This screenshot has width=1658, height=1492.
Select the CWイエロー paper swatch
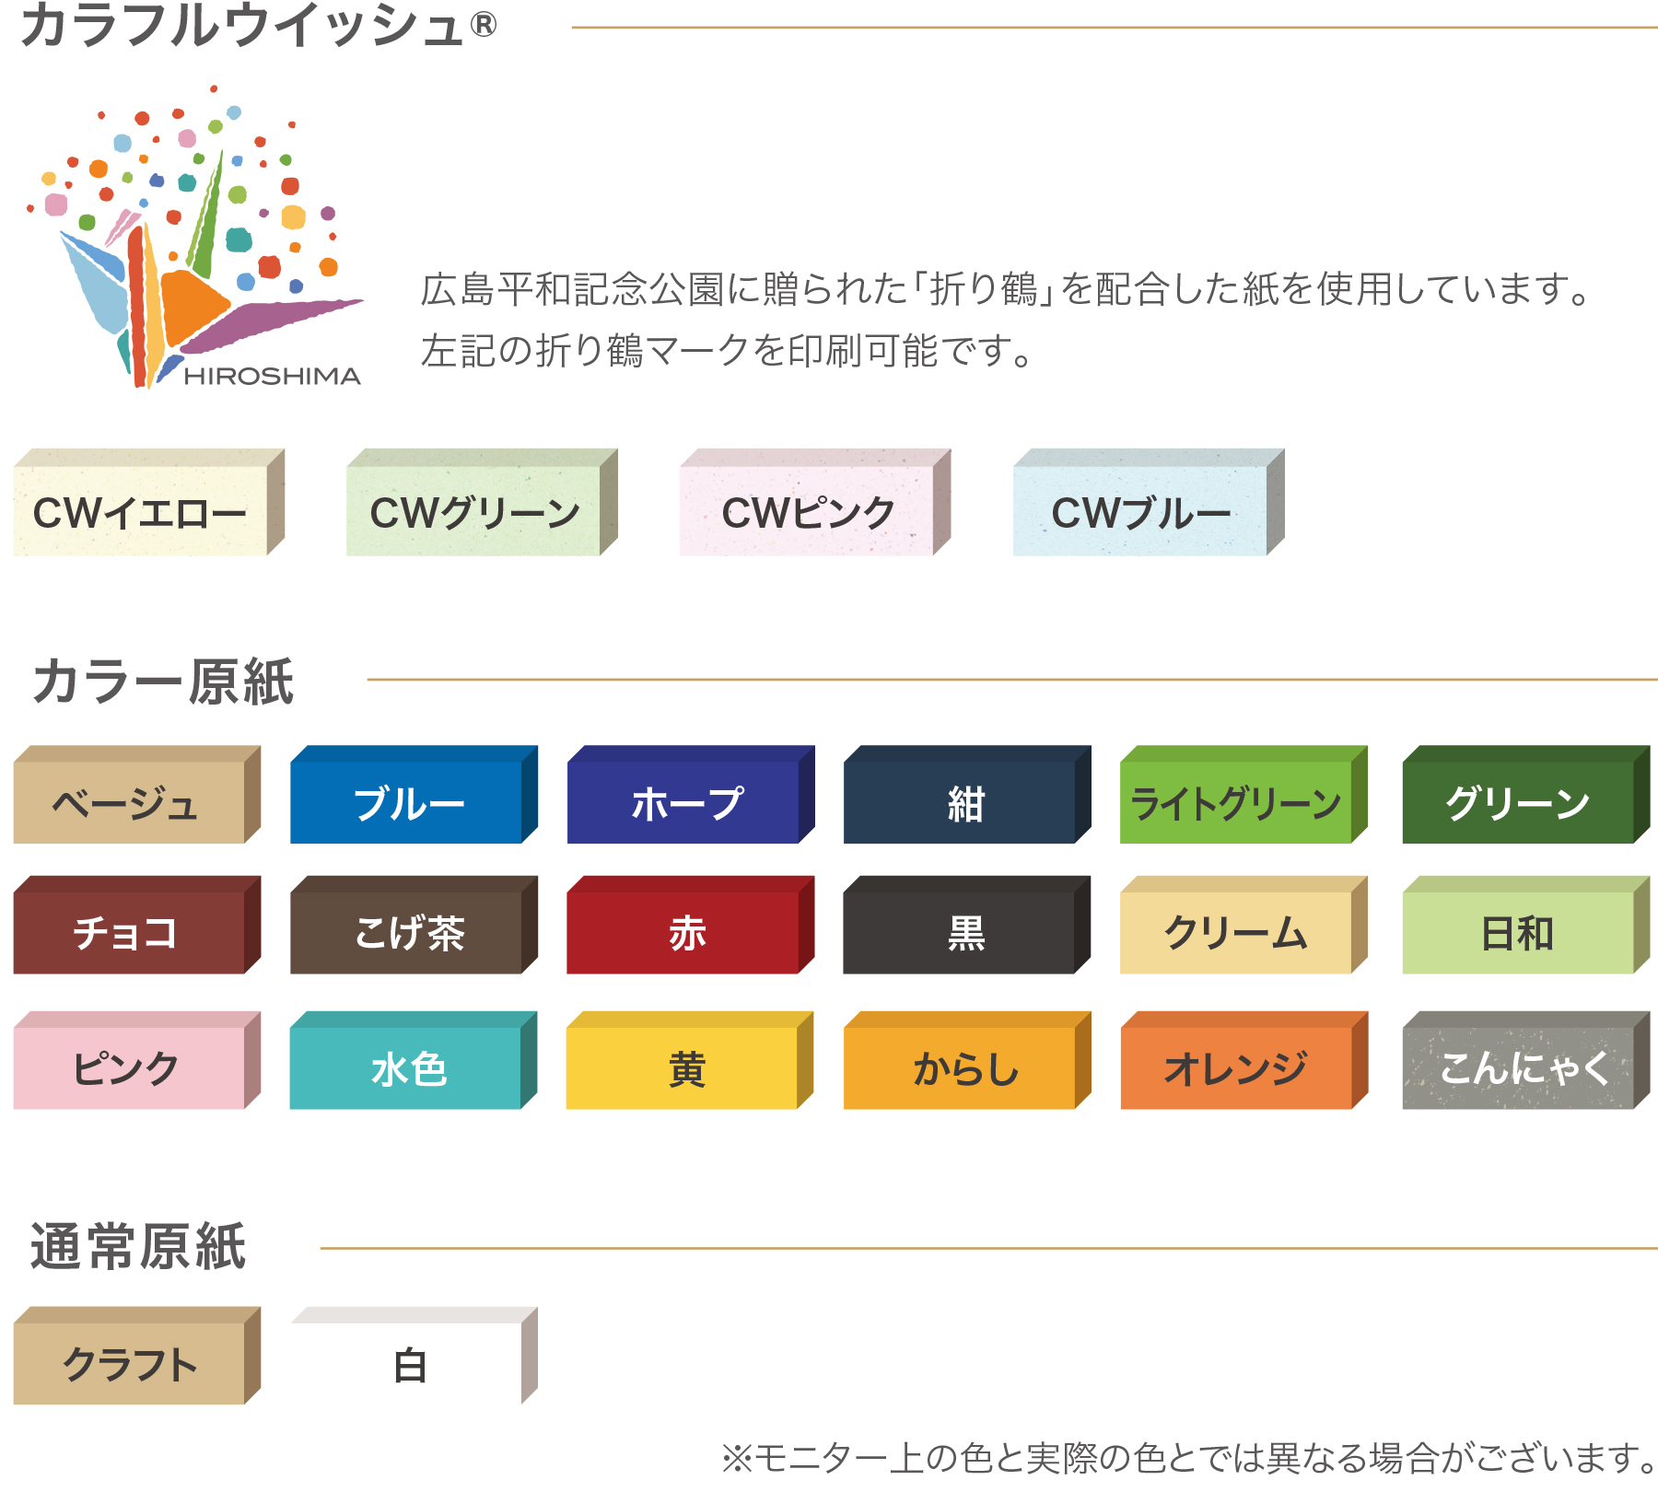149,502
